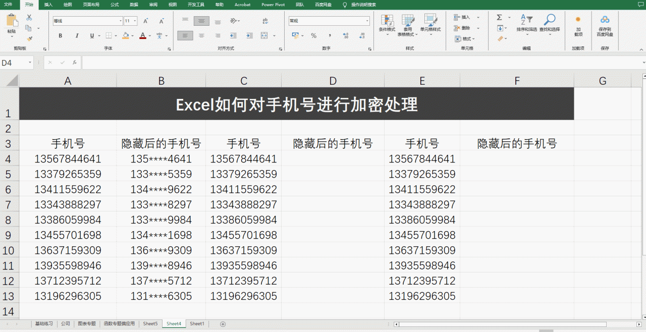This screenshot has width=646, height=332.
Task: Apply Percent Style with % icon
Action: point(313,36)
